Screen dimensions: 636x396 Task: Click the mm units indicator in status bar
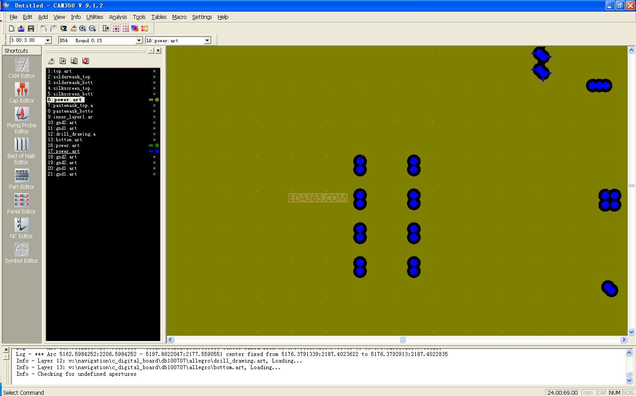click(x=588, y=392)
